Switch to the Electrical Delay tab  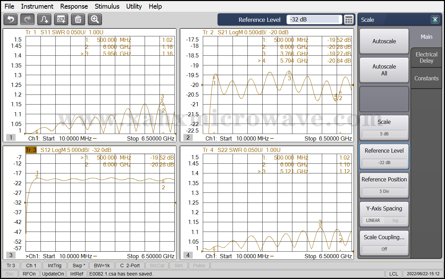[426, 57]
